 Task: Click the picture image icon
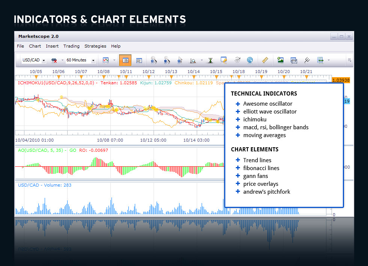(x=281, y=60)
